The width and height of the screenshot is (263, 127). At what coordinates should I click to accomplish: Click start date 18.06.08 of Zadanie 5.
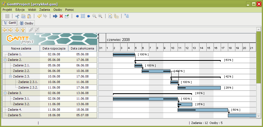pos(54,115)
